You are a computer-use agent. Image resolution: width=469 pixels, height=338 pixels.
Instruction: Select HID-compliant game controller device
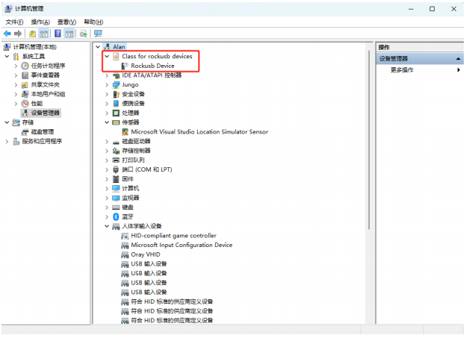tap(173, 236)
